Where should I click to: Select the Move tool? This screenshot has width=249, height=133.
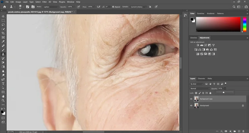(3, 16)
